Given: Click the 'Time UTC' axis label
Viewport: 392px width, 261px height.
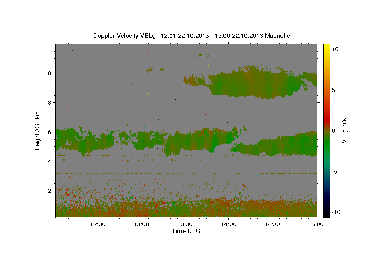Looking at the screenshot, I should click(x=186, y=231).
